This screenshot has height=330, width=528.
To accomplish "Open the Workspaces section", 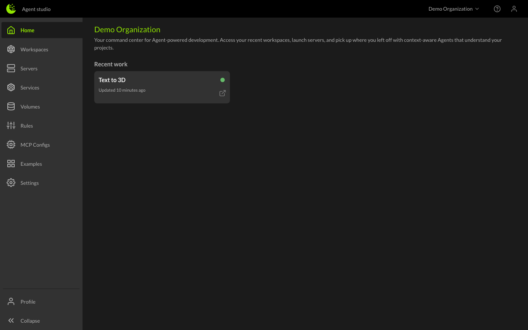I will 34,49.
